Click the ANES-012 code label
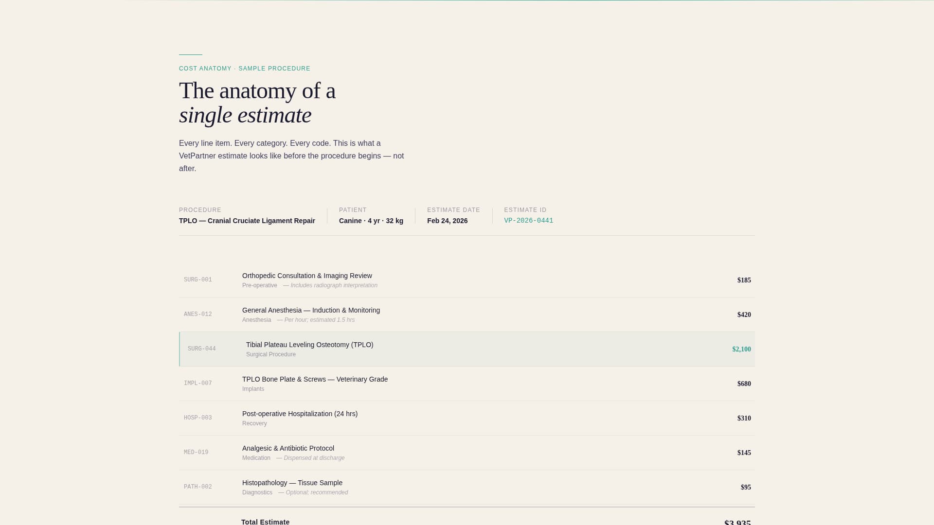The height and width of the screenshot is (525, 934). pyautogui.click(x=198, y=314)
